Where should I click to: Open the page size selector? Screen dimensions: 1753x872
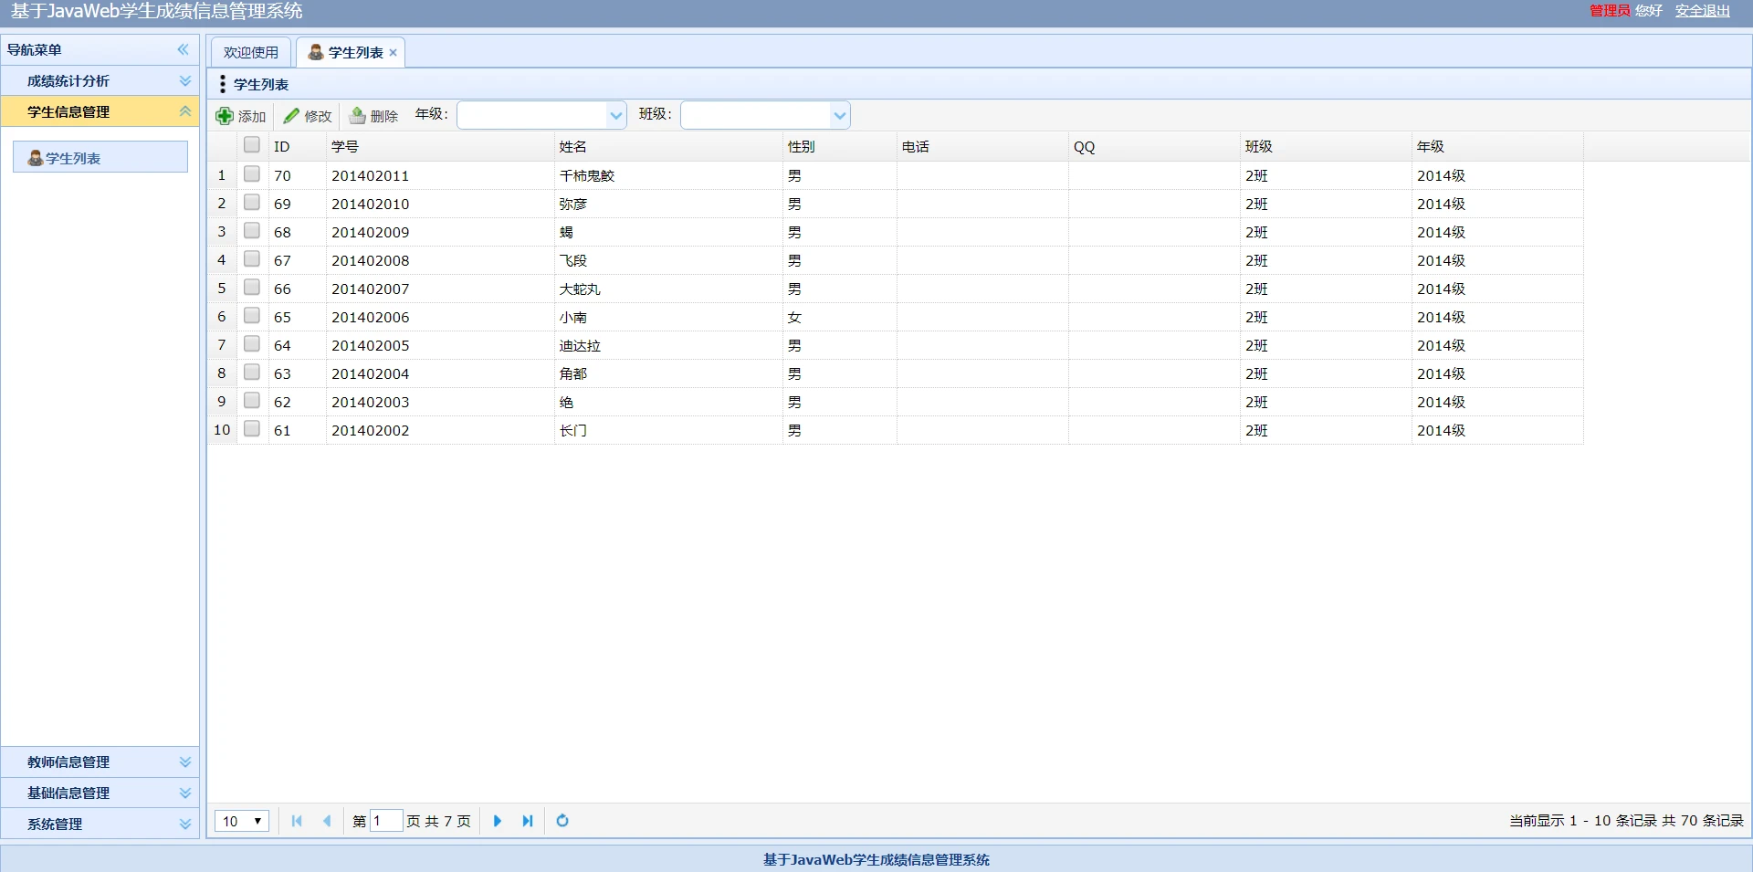[x=242, y=821]
